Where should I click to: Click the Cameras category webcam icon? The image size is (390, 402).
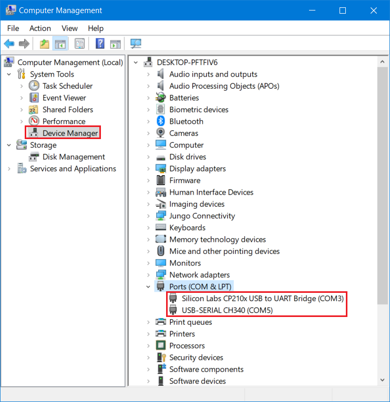(x=161, y=133)
